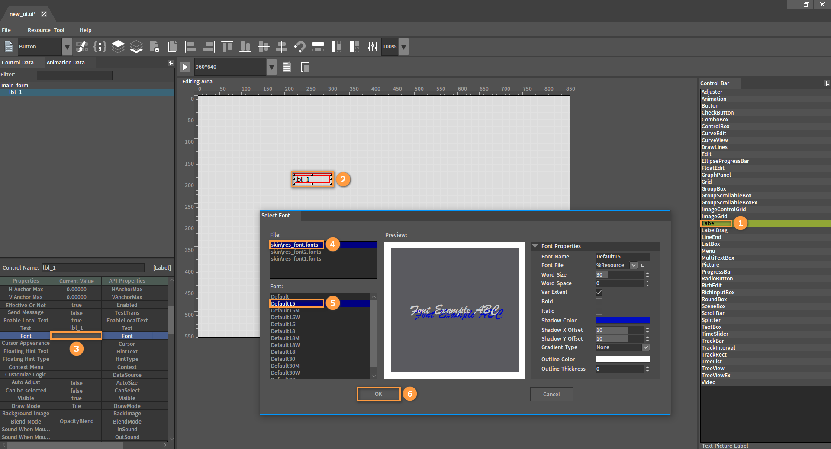This screenshot has width=831, height=449.
Task: Click the copy pages icon in toolbar
Action: (x=172, y=47)
